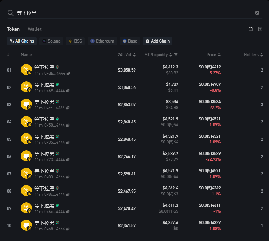The image size is (269, 241).
Task: Filter by BSC chain
Action: (75, 41)
